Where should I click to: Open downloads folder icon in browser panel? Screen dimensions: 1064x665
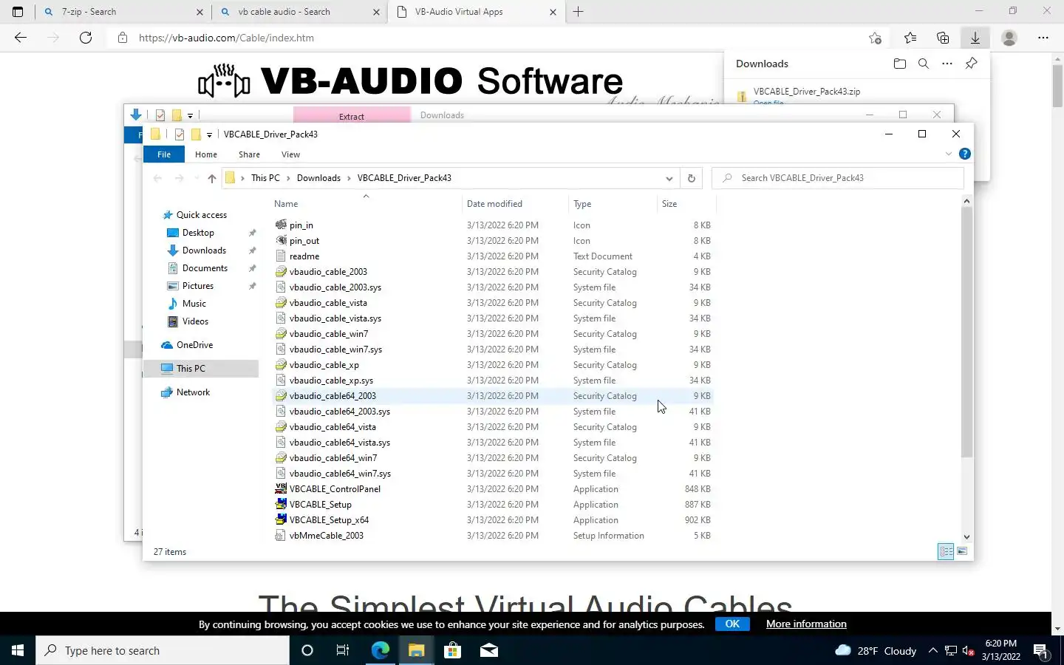click(x=900, y=64)
